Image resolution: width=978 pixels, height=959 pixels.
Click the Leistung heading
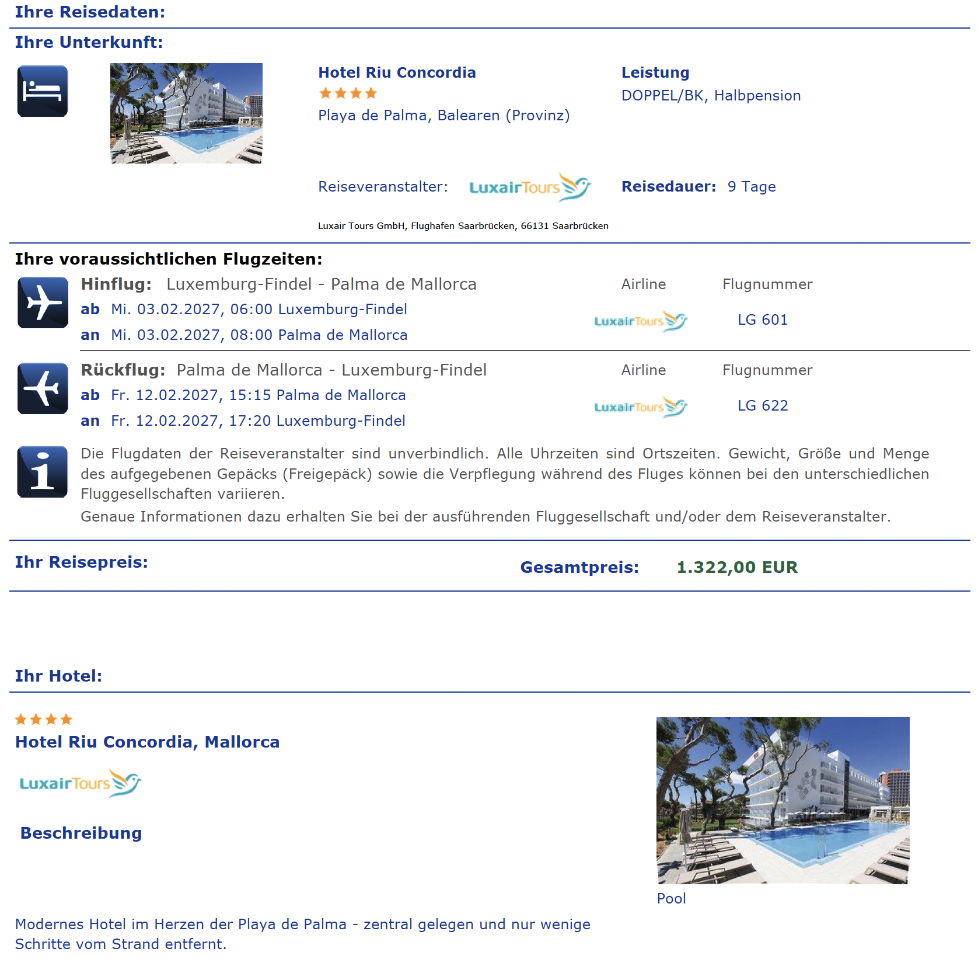click(x=655, y=72)
